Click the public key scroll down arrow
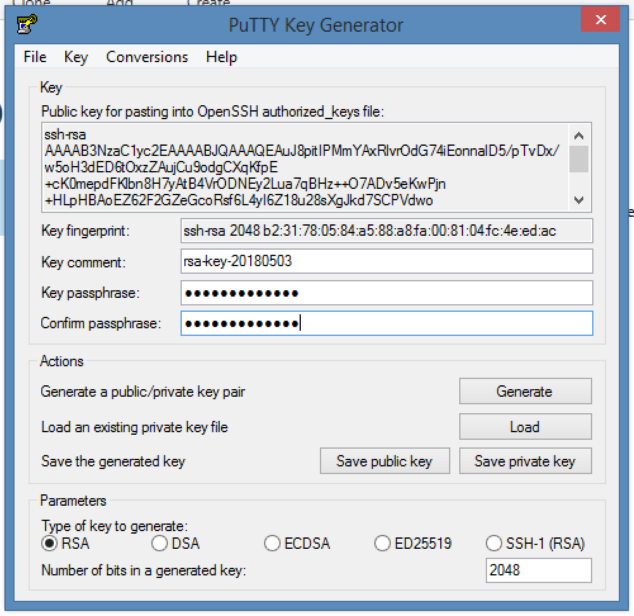 tap(579, 200)
